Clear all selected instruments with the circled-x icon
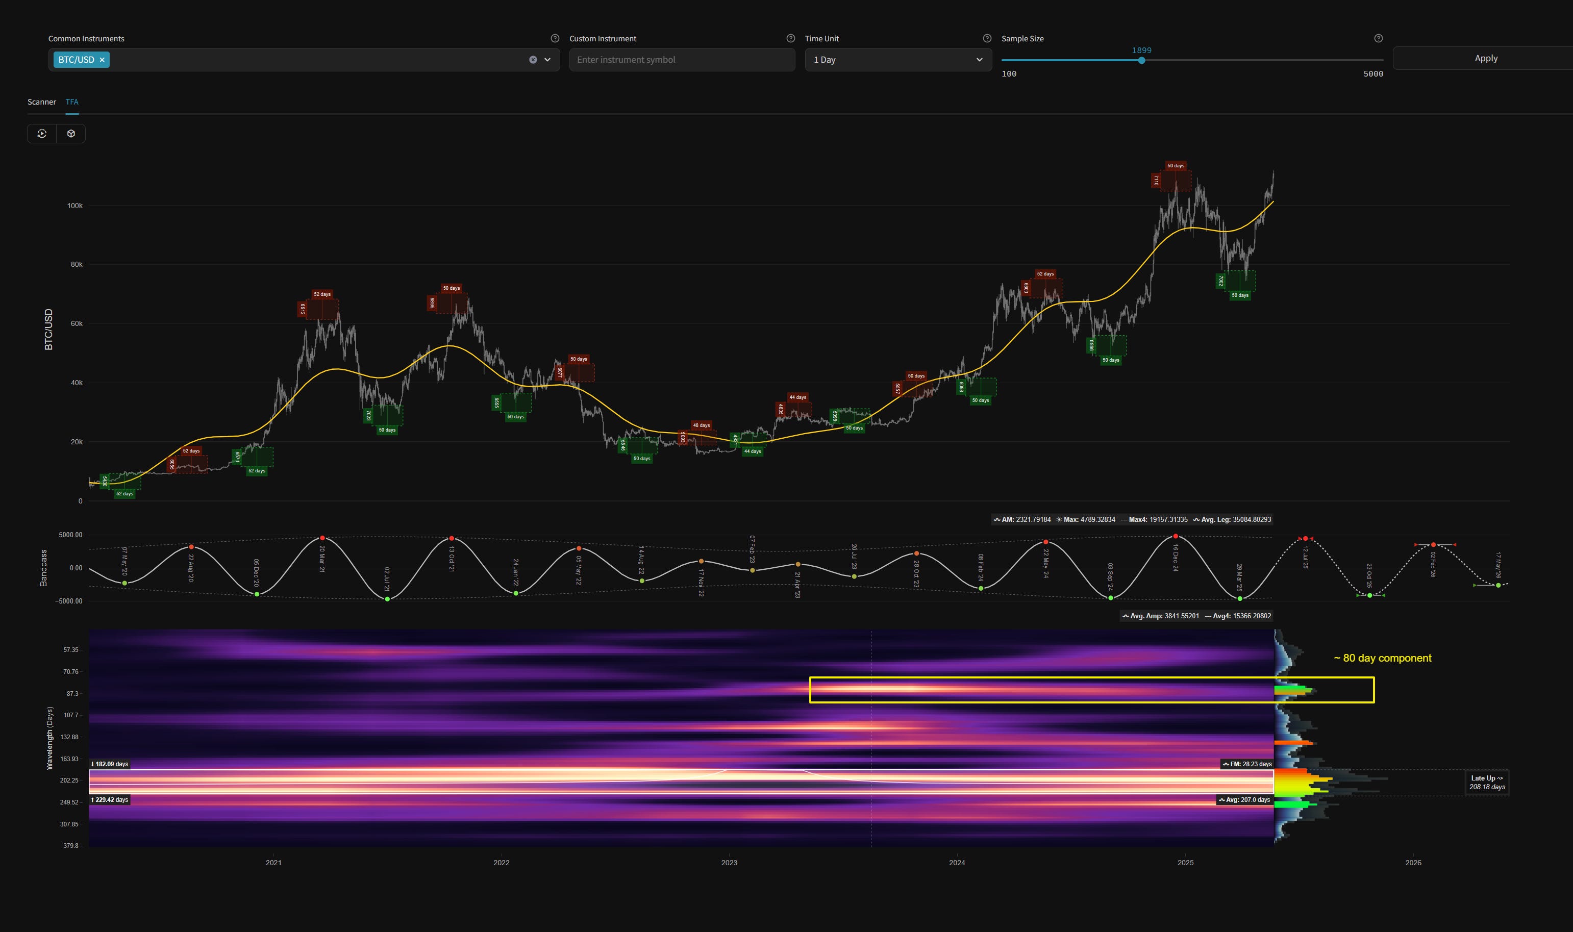The image size is (1573, 932). 533,59
